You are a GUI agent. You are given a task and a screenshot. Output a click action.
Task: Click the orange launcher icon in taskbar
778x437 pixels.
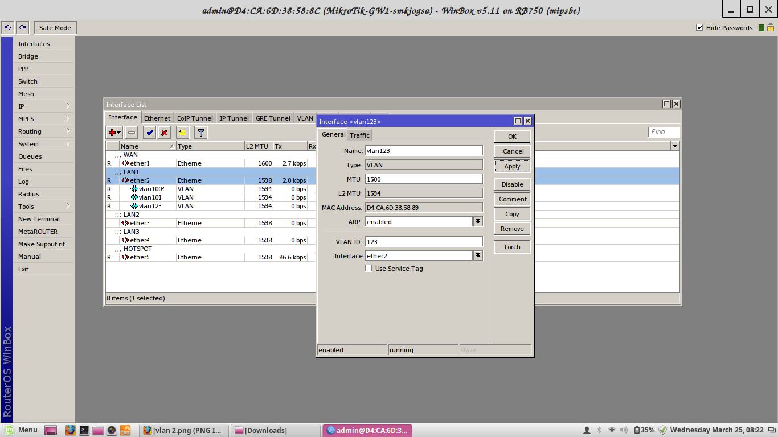tap(125, 430)
